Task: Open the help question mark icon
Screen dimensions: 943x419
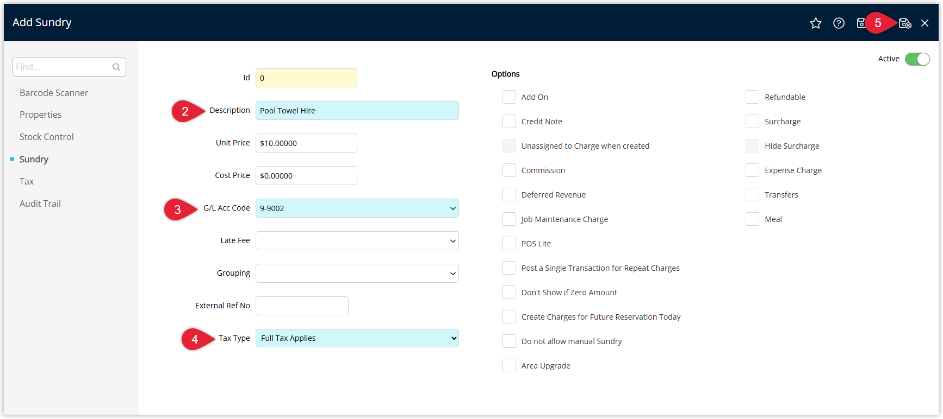Action: (839, 23)
